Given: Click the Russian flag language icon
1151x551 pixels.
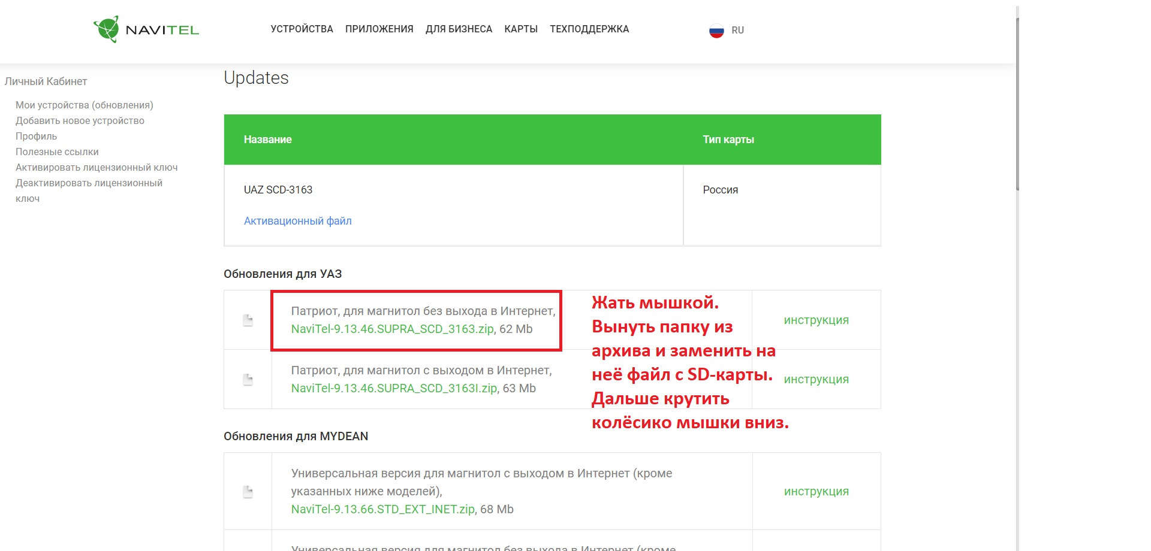Looking at the screenshot, I should 716,31.
